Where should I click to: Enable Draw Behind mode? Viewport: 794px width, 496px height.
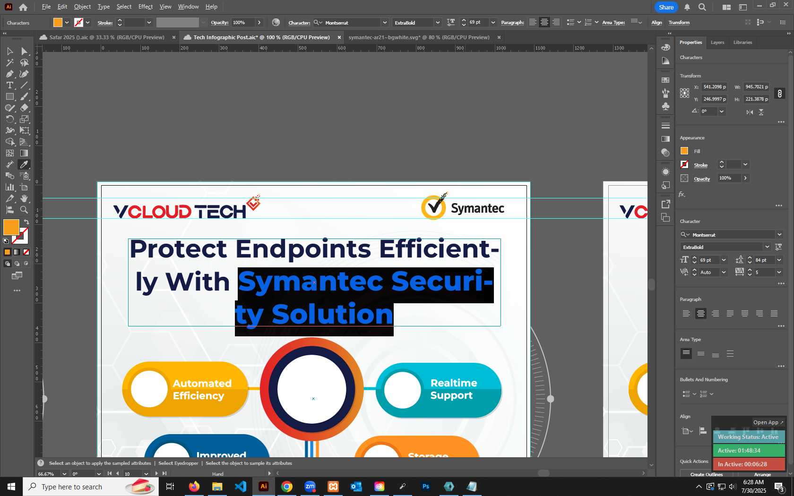17,264
